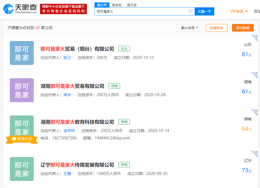Open legal representative 王鹏 link

click(67, 174)
